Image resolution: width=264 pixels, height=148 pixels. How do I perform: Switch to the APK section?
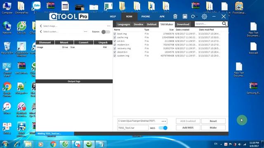[162, 16]
